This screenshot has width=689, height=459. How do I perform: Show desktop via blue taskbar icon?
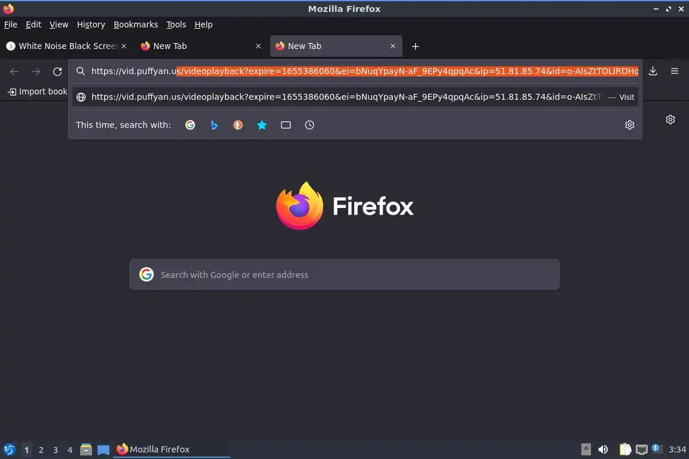click(x=103, y=449)
